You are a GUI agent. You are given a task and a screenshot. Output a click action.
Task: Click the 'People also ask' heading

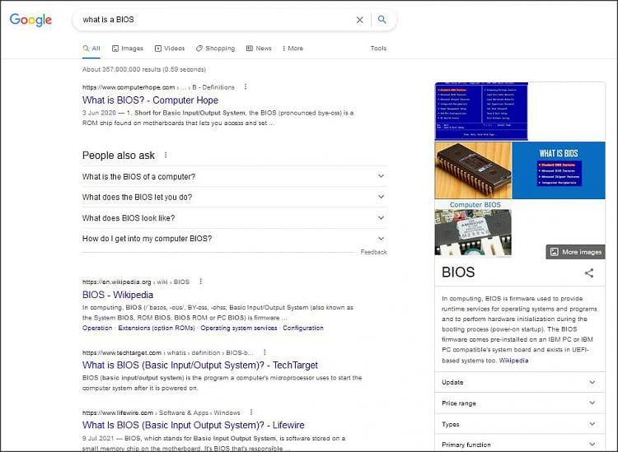[118, 155]
